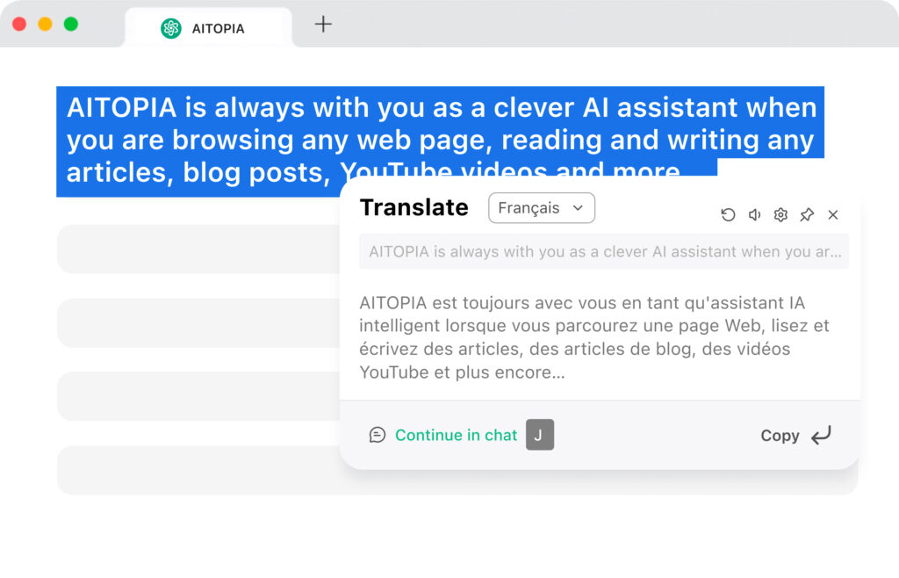This screenshot has width=899, height=578.
Task: Click the regenerate translation icon
Action: point(728,214)
